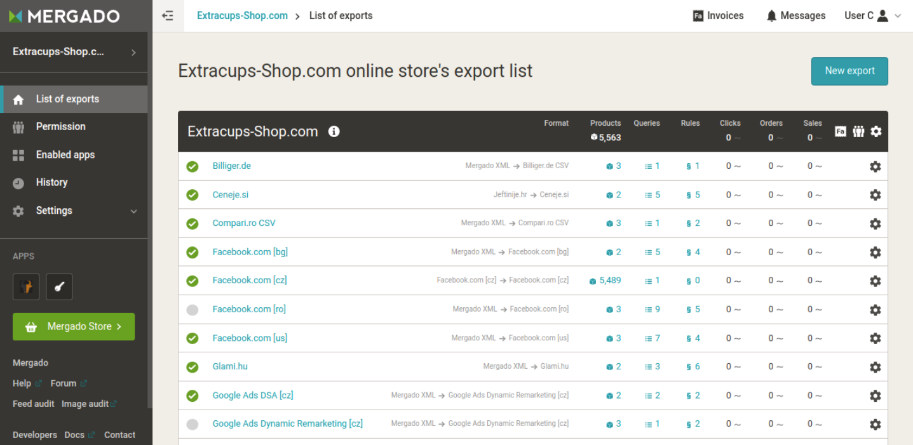913x445 pixels.
Task: Open the store settings gear in header
Action: click(x=876, y=131)
